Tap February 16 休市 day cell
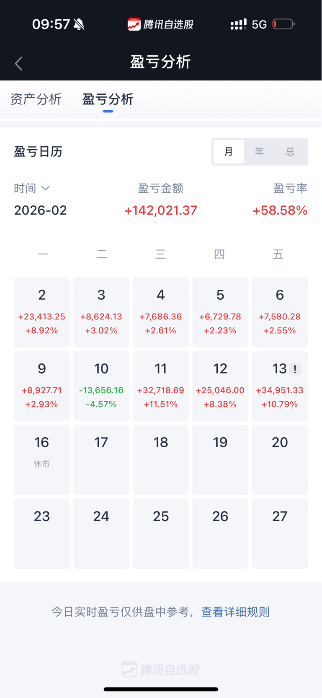The width and height of the screenshot is (322, 698). (42, 459)
